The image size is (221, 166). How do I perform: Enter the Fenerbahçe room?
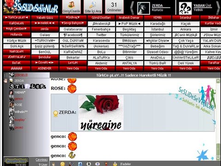pyautogui.click(x=101, y=29)
